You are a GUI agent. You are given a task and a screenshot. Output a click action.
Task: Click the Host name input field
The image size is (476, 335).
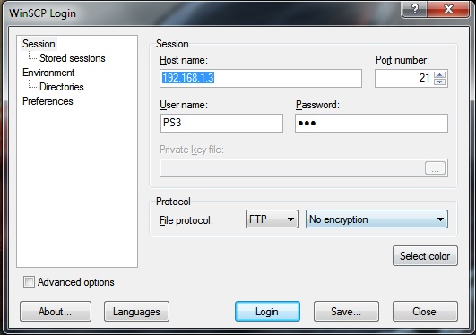[261, 78]
